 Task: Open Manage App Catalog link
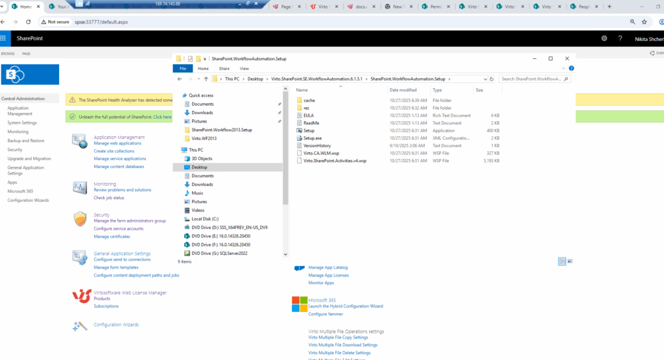click(327, 267)
